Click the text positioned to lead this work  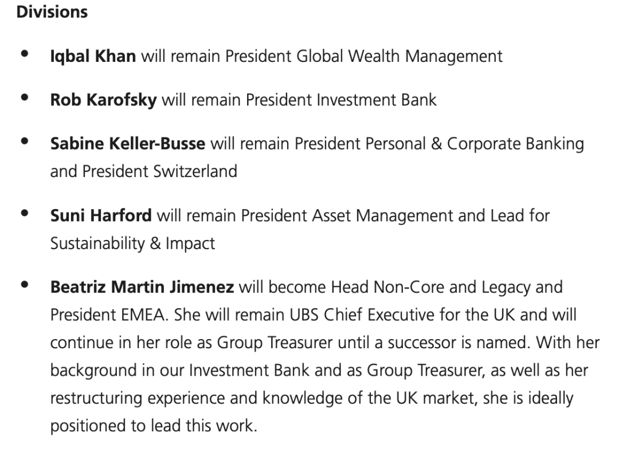[154, 426]
